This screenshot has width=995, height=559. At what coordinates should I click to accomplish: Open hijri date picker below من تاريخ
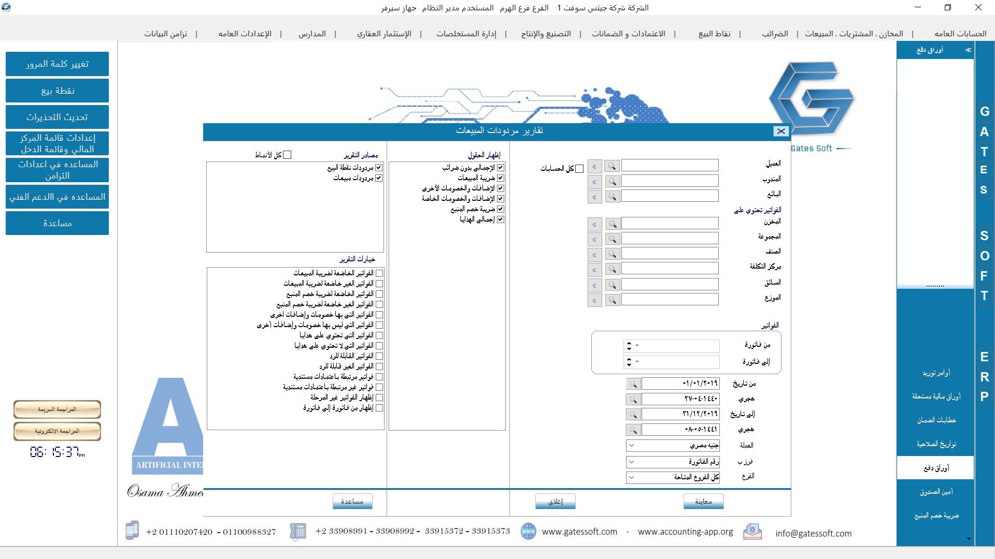point(633,399)
